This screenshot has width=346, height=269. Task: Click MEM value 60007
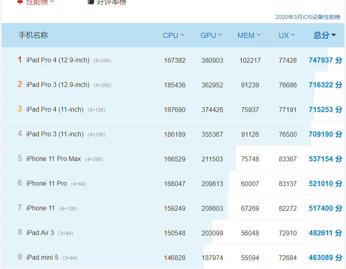(250, 184)
